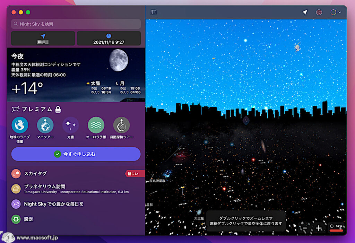
Task: Click 天体観測に最適の時刻 06:00 text
Action: pos(38,75)
